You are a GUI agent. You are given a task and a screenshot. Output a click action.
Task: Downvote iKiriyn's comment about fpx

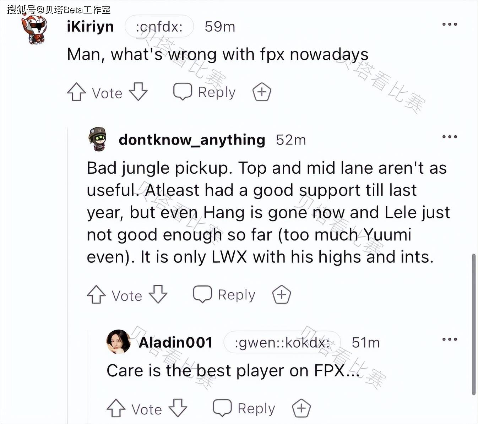pos(138,92)
